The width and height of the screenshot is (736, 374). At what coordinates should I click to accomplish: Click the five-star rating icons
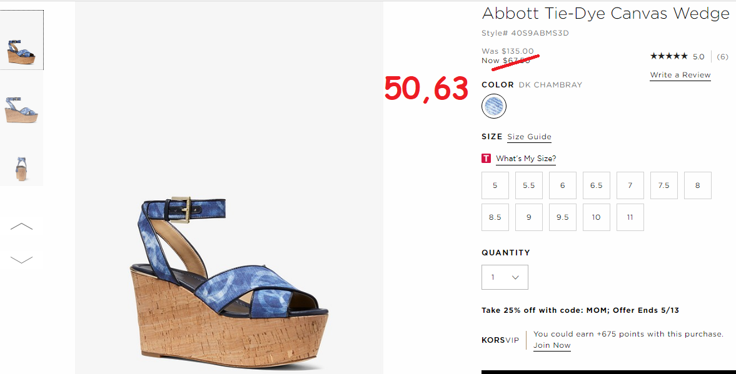pyautogui.click(x=669, y=56)
